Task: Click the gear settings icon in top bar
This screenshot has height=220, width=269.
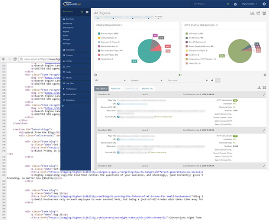Action: click(235, 4)
